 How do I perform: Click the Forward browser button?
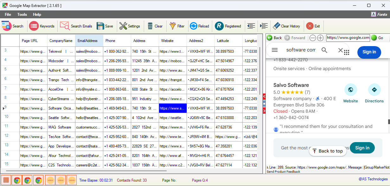(x=295, y=38)
